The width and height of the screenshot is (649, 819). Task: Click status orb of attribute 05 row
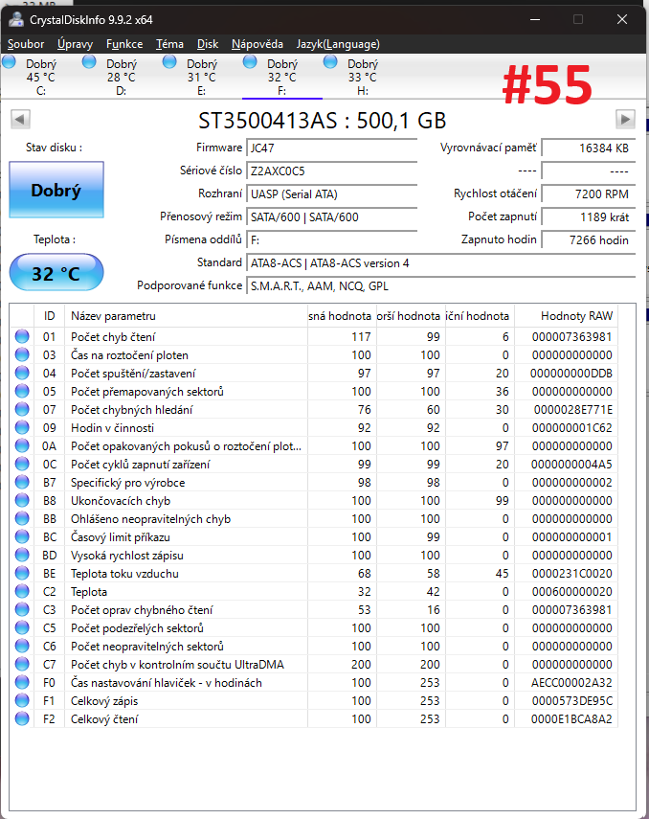pos(22,391)
